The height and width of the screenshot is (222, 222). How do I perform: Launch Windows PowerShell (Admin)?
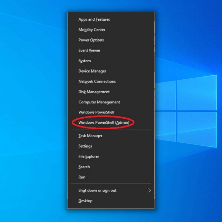tap(104, 122)
